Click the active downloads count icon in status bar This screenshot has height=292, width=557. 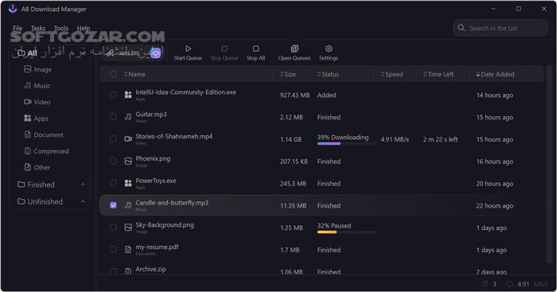485,284
